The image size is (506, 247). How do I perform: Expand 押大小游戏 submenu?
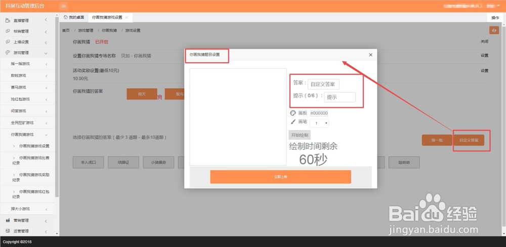click(46, 209)
